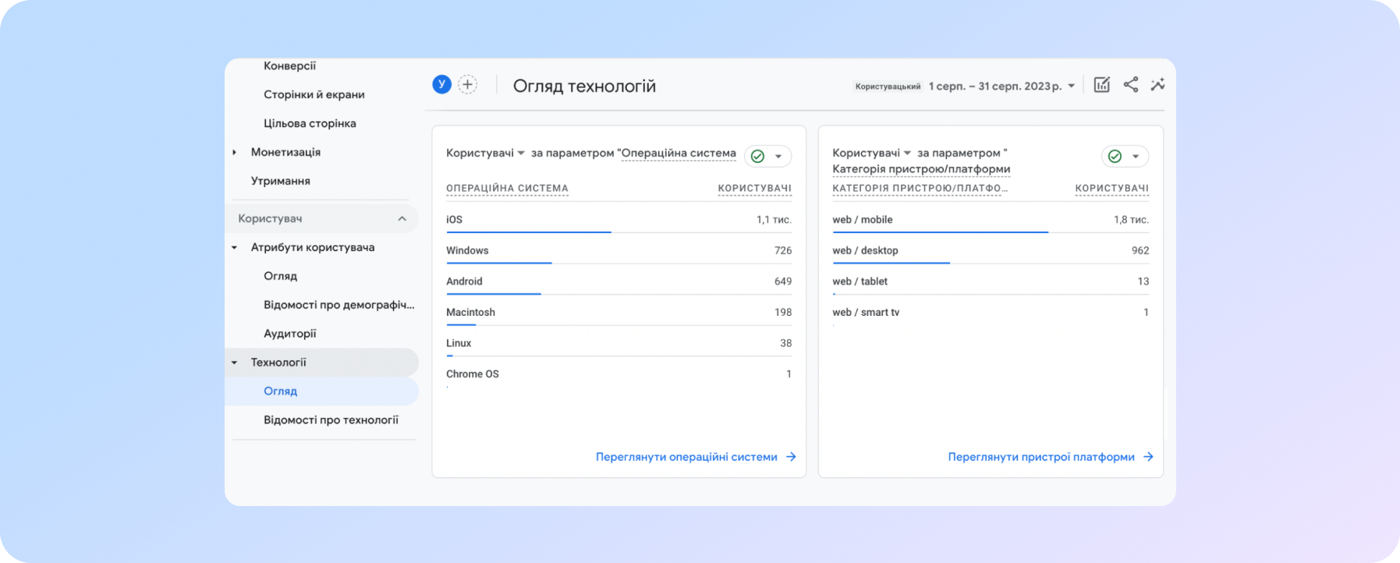The height and width of the screenshot is (563, 1400).
Task: Click the Android row
Action: click(618, 281)
